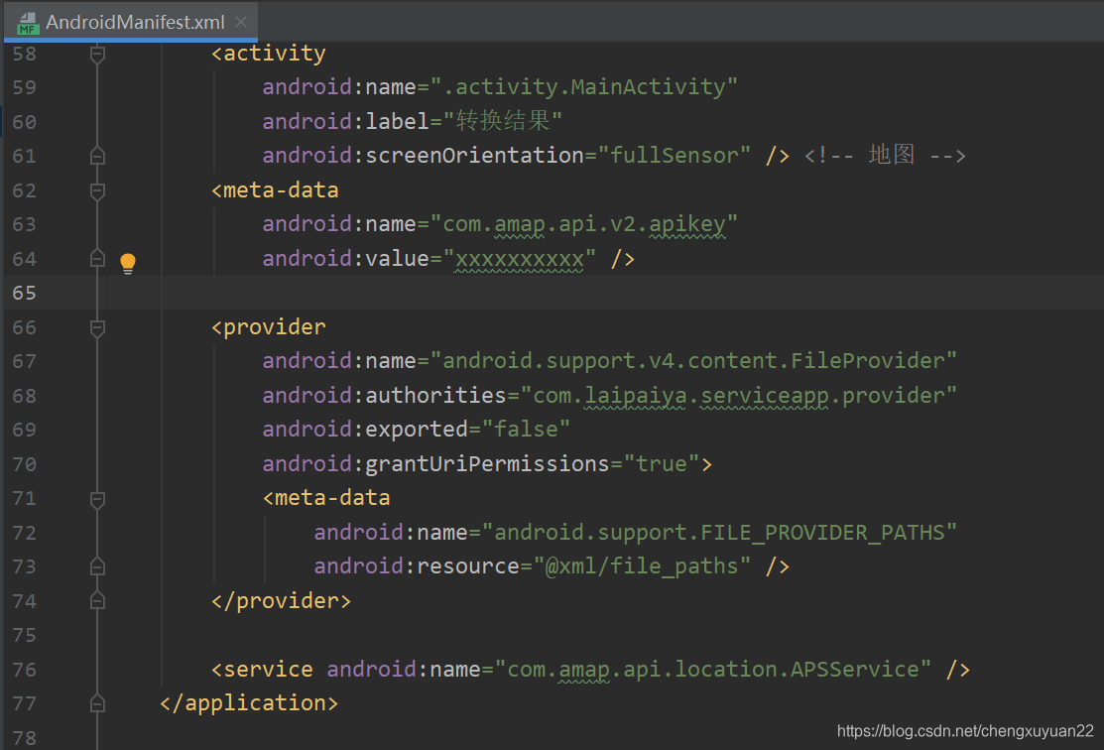The width and height of the screenshot is (1104, 750).
Task: Click the ".activity.MainActivity" value
Action: (583, 87)
